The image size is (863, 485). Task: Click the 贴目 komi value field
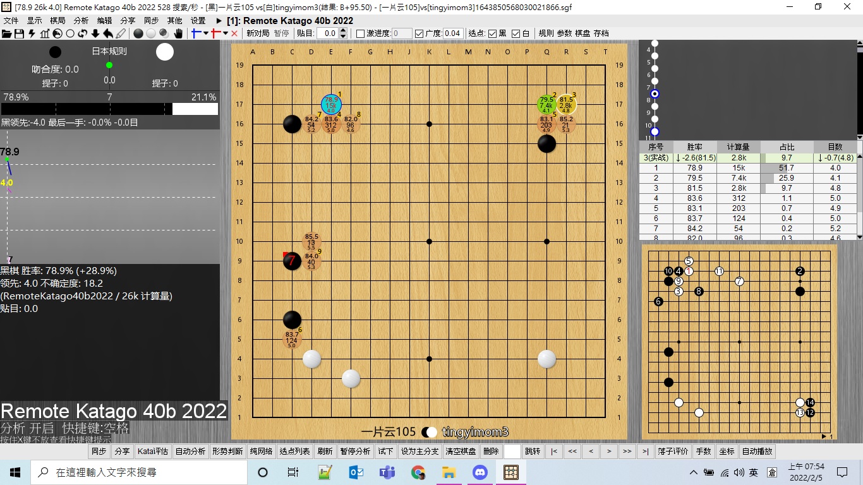tap(327, 33)
